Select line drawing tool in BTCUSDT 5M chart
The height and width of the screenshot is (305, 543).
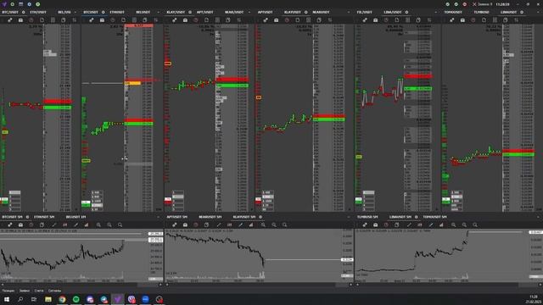[x=54, y=225]
